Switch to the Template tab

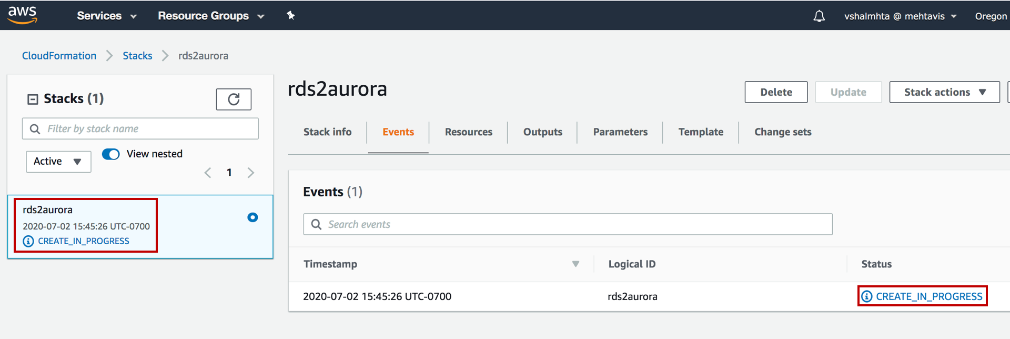[701, 132]
